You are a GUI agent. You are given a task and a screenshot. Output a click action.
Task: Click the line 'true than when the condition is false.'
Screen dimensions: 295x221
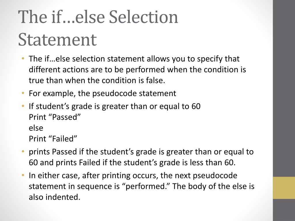tap(97, 81)
